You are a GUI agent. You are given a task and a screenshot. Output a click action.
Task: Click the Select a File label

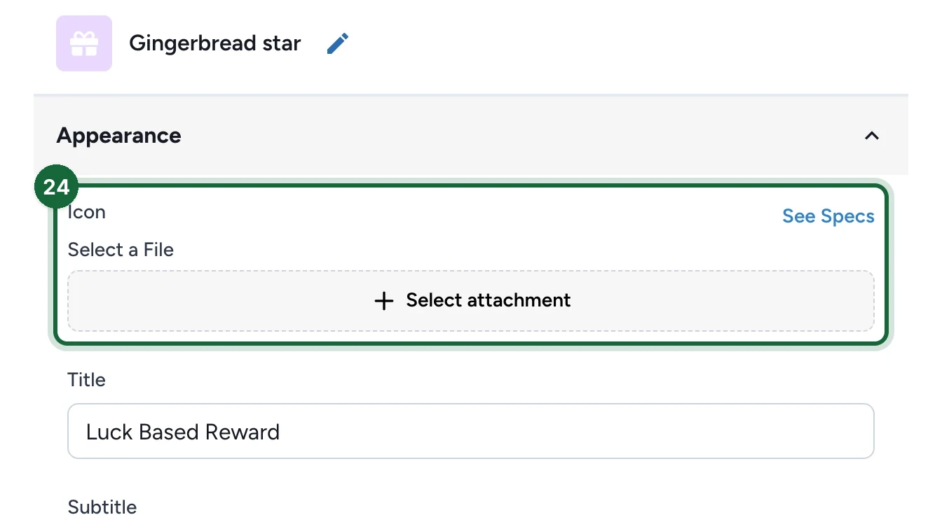[121, 250]
